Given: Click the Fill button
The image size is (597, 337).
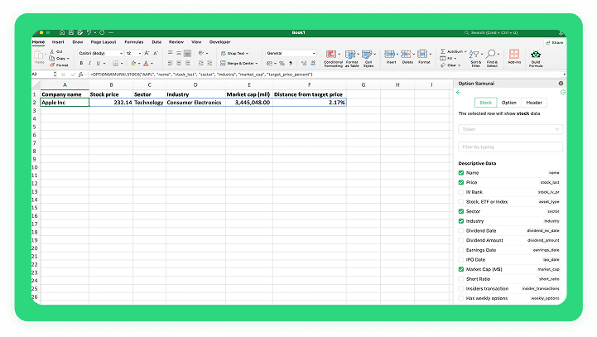Looking at the screenshot, I should tap(448, 58).
